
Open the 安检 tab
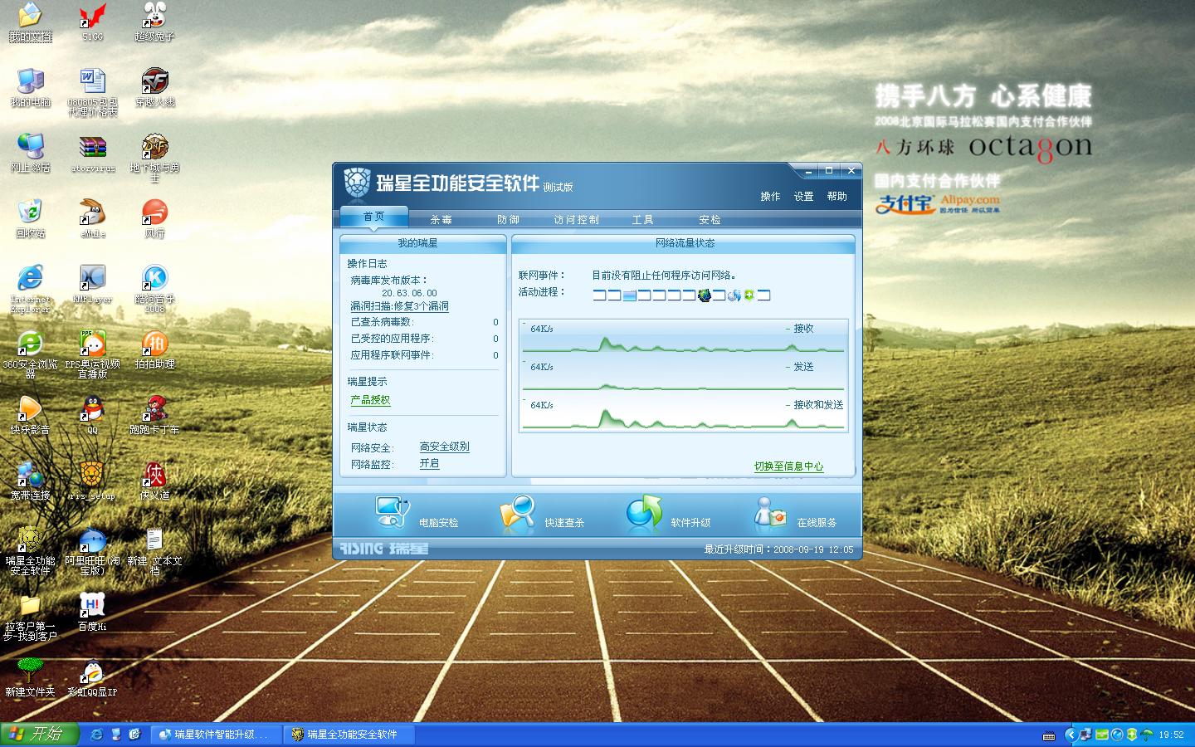click(x=710, y=220)
